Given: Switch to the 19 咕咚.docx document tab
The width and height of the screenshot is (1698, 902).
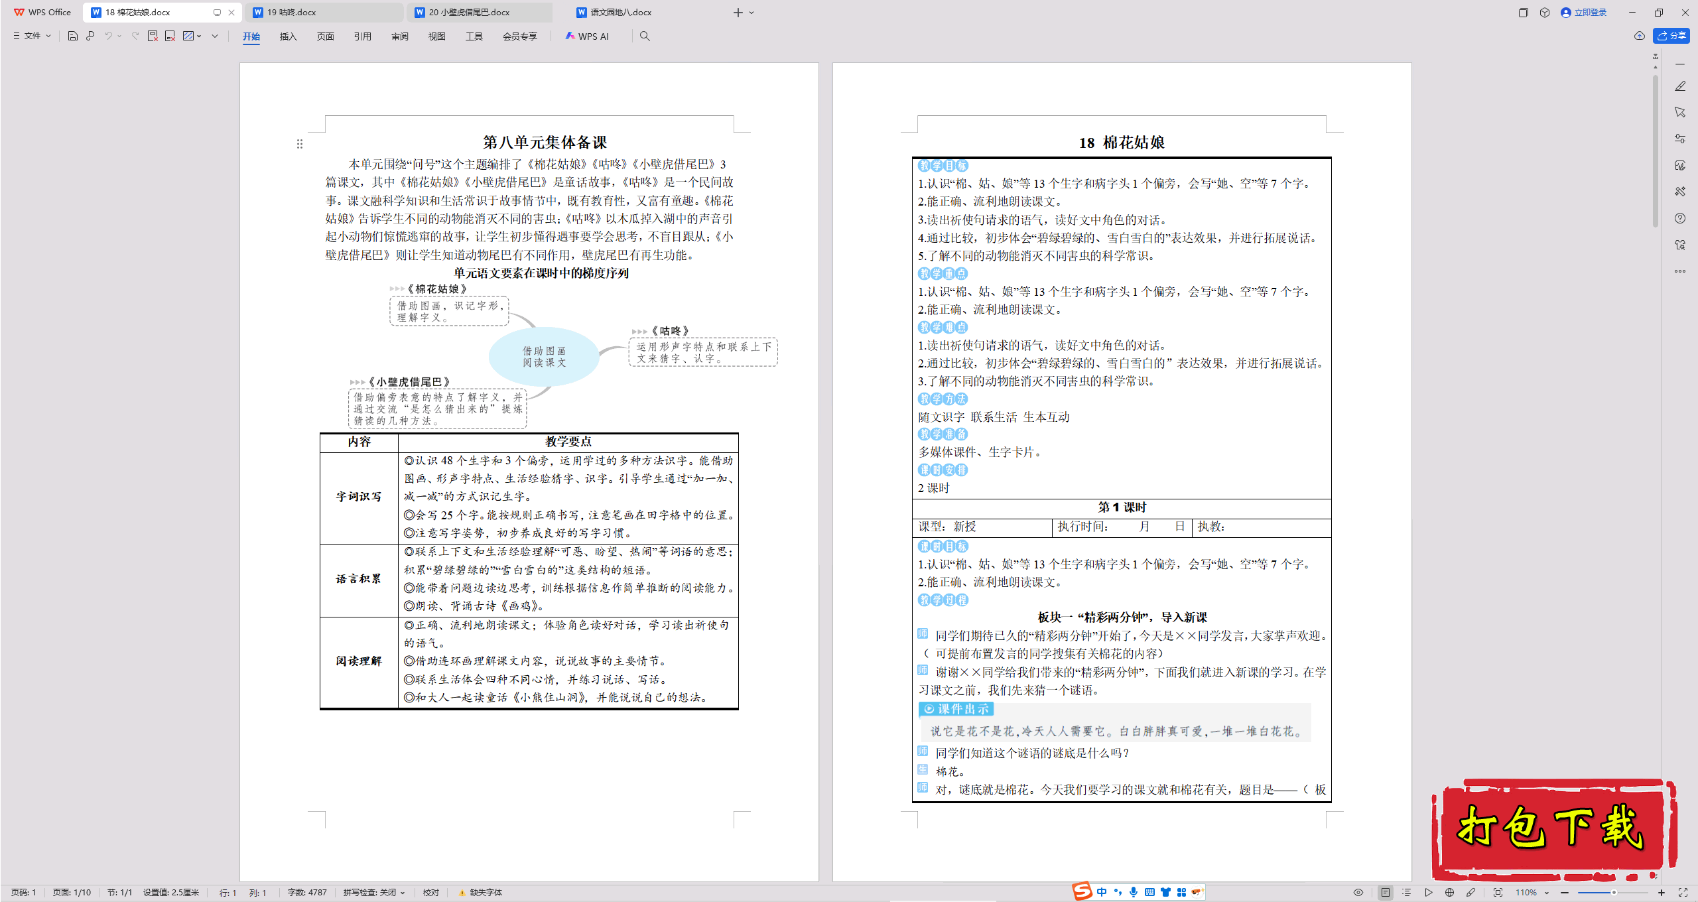Looking at the screenshot, I should tap(324, 13).
